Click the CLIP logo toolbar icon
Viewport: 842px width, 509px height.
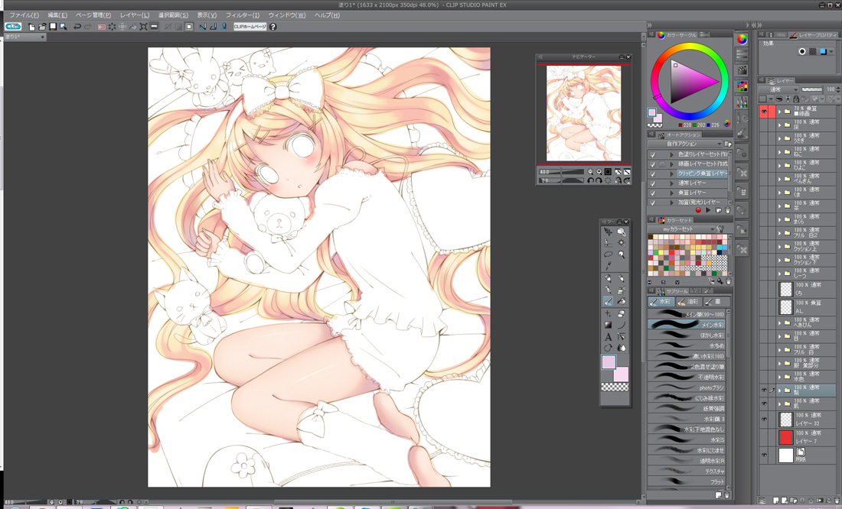(13, 26)
